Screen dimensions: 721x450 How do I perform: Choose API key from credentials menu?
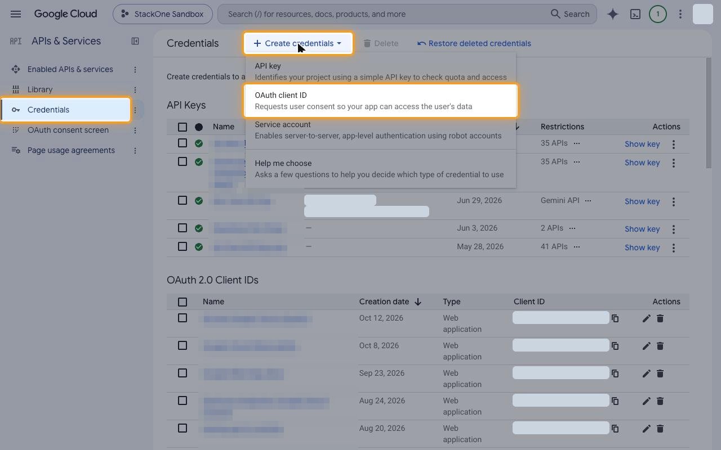381,71
